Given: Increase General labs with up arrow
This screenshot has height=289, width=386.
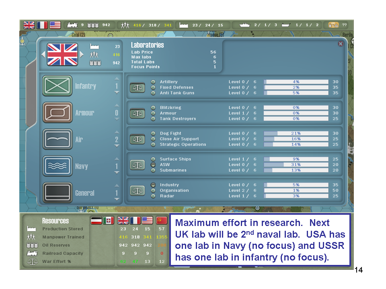Looking at the screenshot, I should point(117,185).
